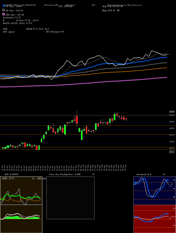Click the 126.01 price axis label
Viewport: 176px width, 233px height.
coord(172,122)
